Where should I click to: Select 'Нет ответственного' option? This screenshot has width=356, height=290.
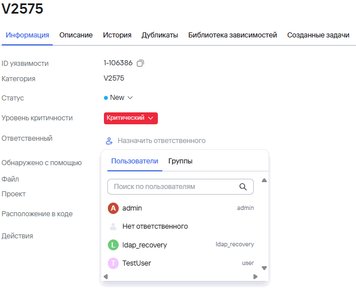tap(181, 226)
